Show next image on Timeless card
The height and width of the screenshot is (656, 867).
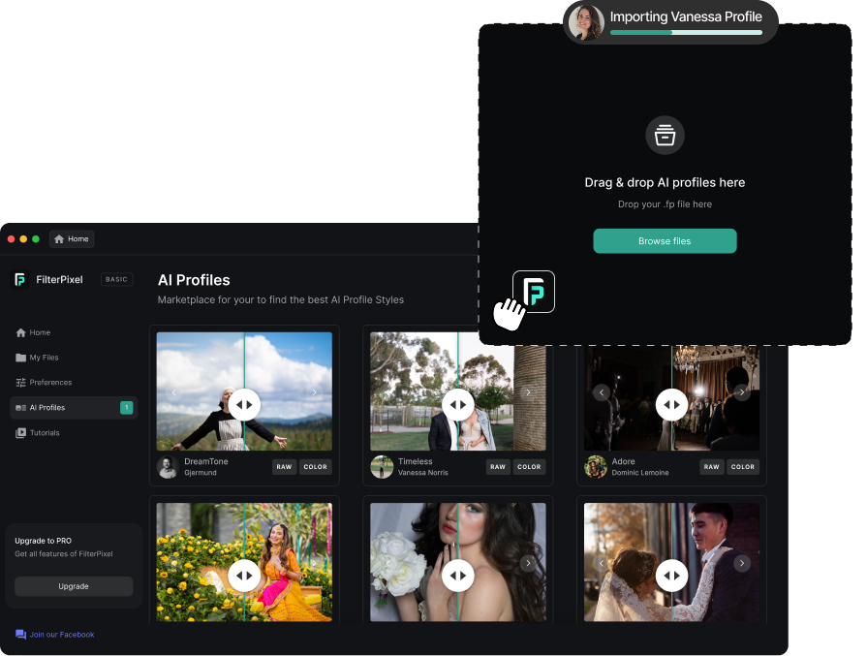[x=528, y=392]
